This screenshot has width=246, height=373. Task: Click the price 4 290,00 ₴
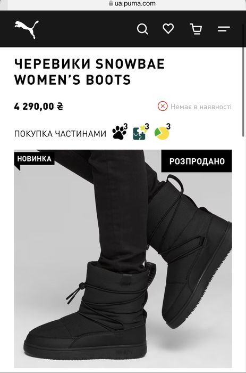39,107
